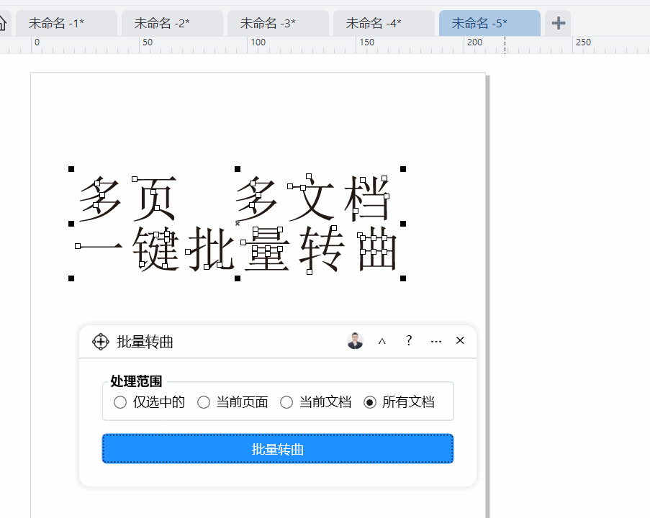Select the active tab 未命名 -5*

coord(489,23)
